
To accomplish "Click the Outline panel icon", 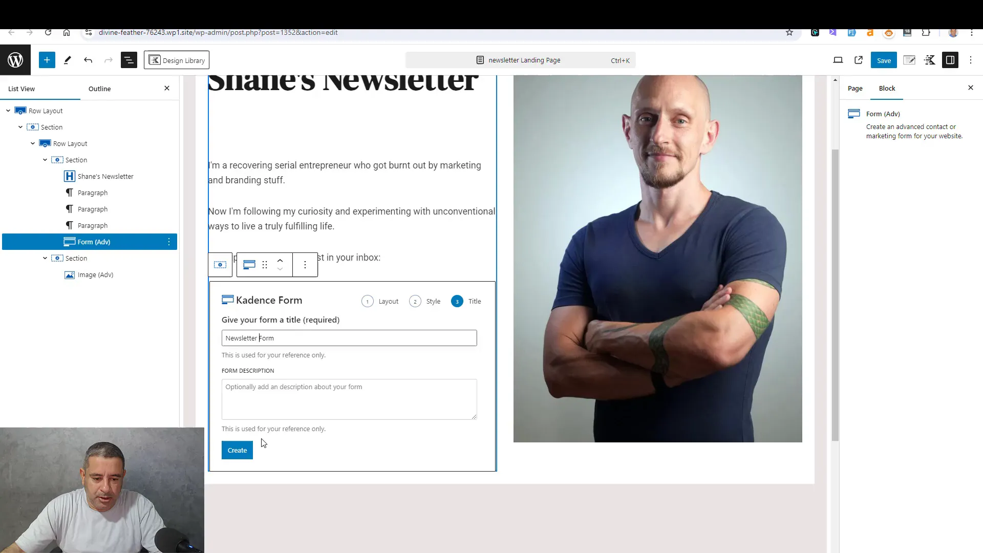I will tap(99, 89).
